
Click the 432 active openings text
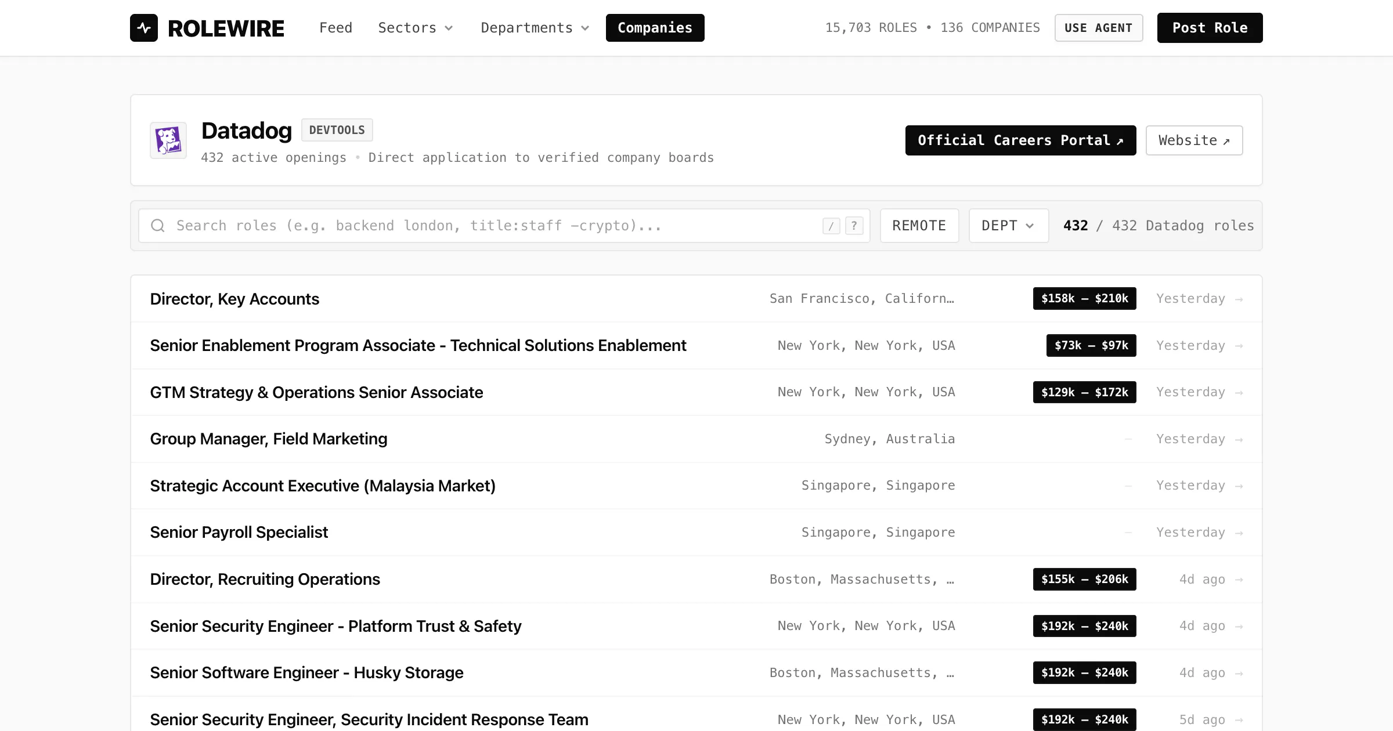273,158
